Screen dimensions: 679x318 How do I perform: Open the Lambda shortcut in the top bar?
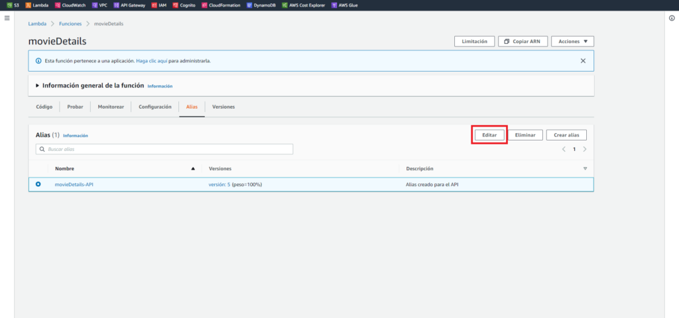point(36,5)
